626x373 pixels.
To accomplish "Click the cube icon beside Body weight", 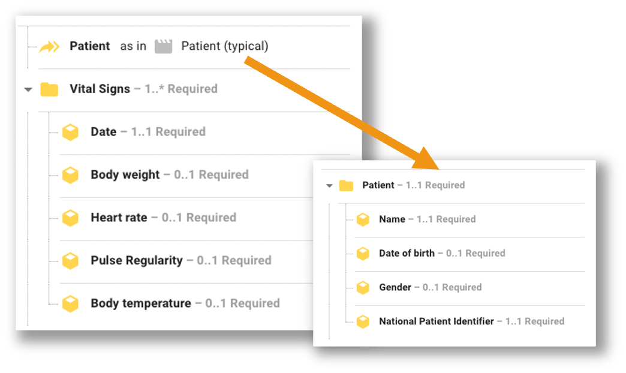I will tap(71, 175).
